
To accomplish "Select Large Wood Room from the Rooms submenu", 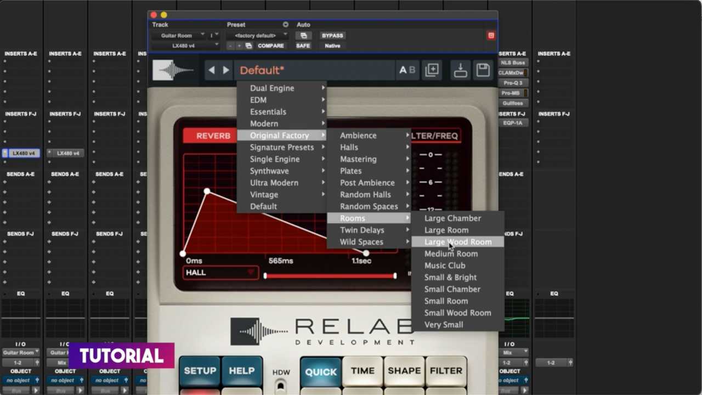I will point(458,242).
